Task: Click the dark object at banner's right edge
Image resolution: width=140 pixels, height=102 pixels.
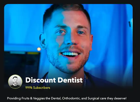Action: click(x=130, y=24)
